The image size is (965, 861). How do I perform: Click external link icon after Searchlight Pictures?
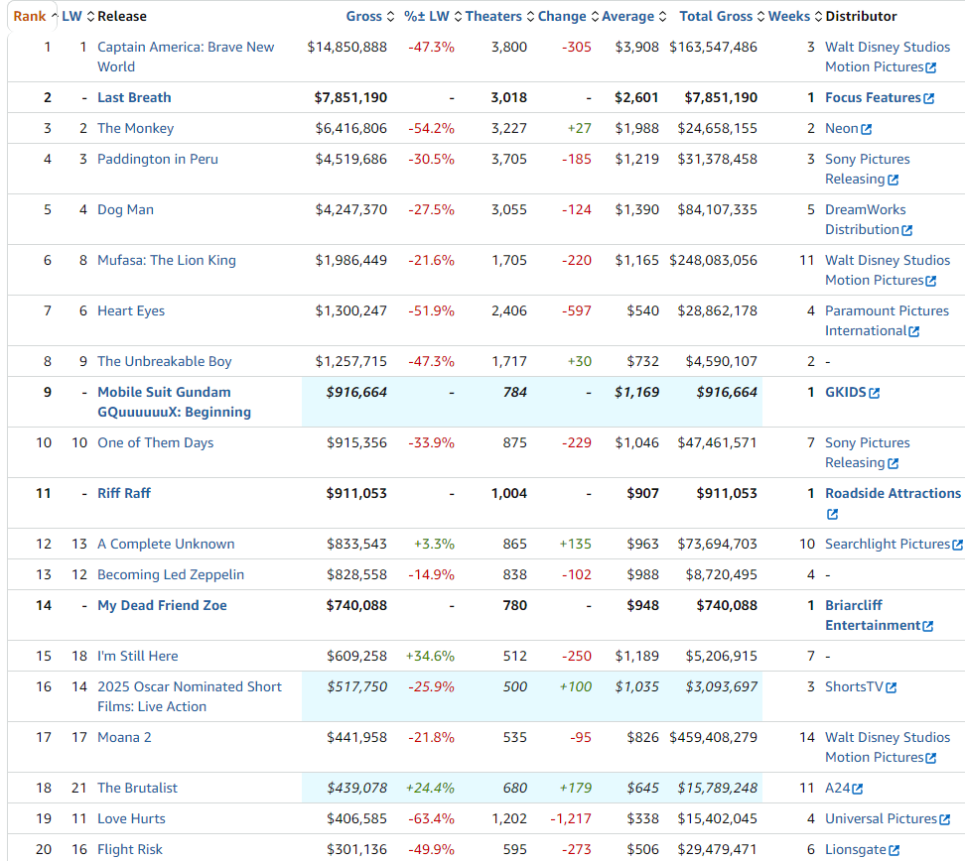click(x=957, y=545)
